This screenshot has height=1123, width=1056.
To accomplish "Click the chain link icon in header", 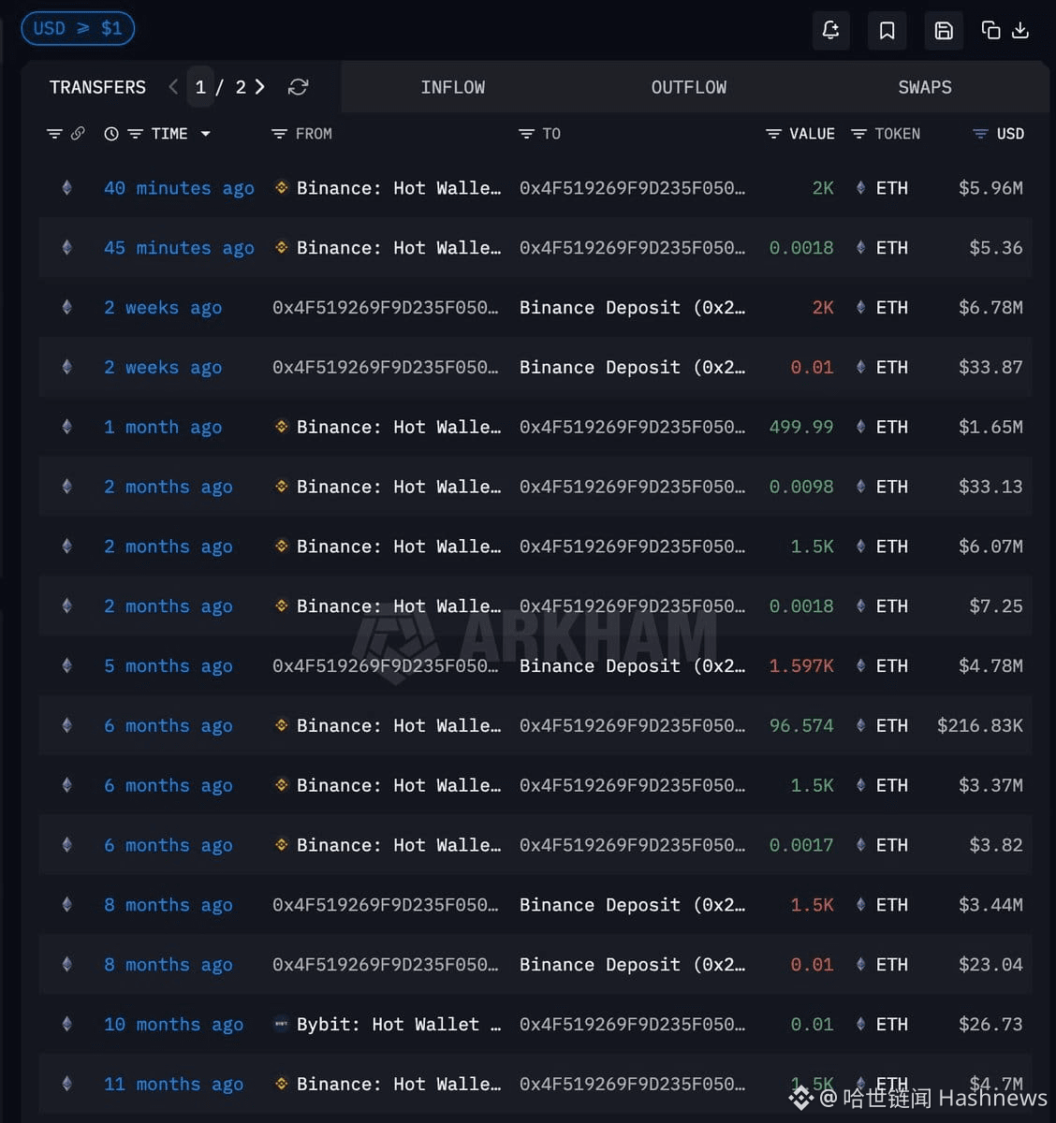I will 78,134.
